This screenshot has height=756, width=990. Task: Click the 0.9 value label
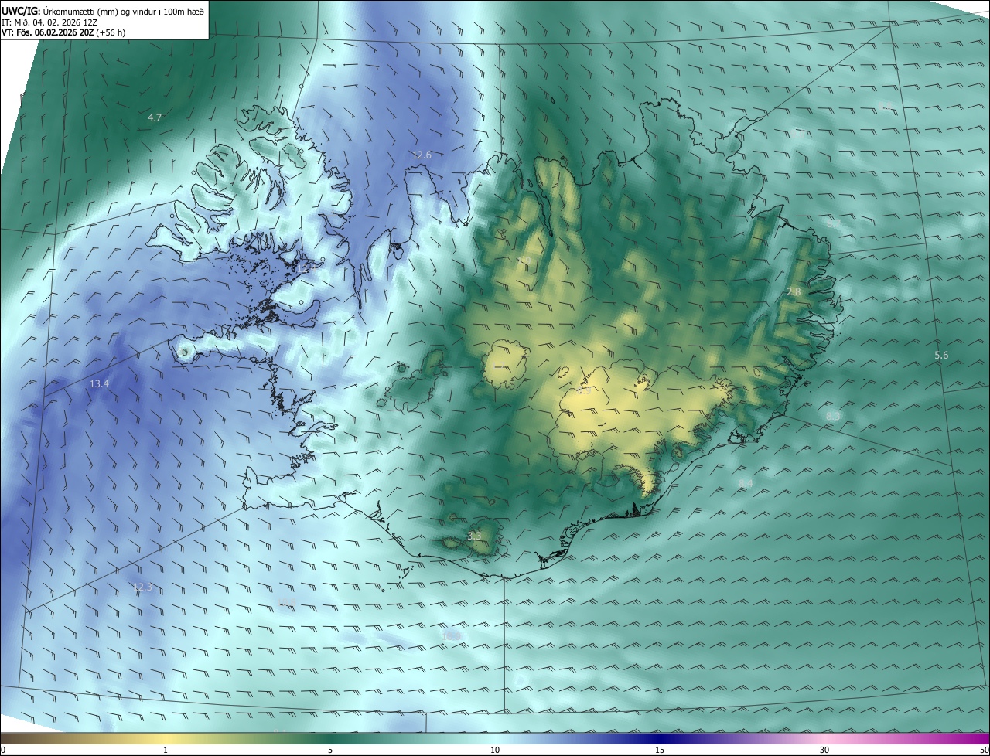584,391
